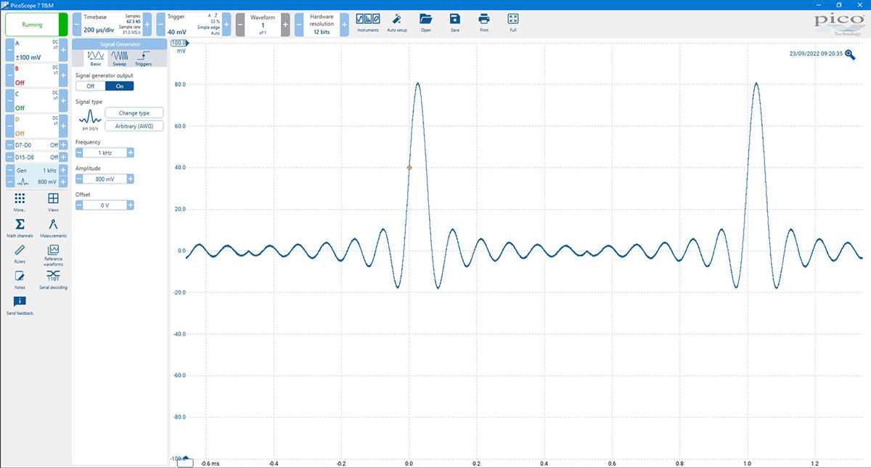Increase the Timebase with plus button
871x468 pixels.
click(x=147, y=24)
